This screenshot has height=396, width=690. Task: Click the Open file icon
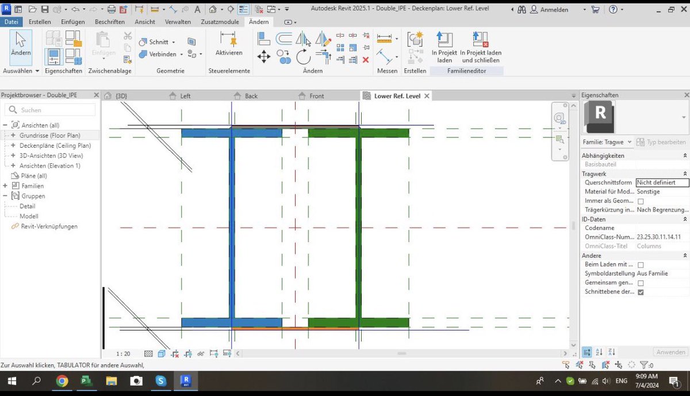pyautogui.click(x=32, y=9)
